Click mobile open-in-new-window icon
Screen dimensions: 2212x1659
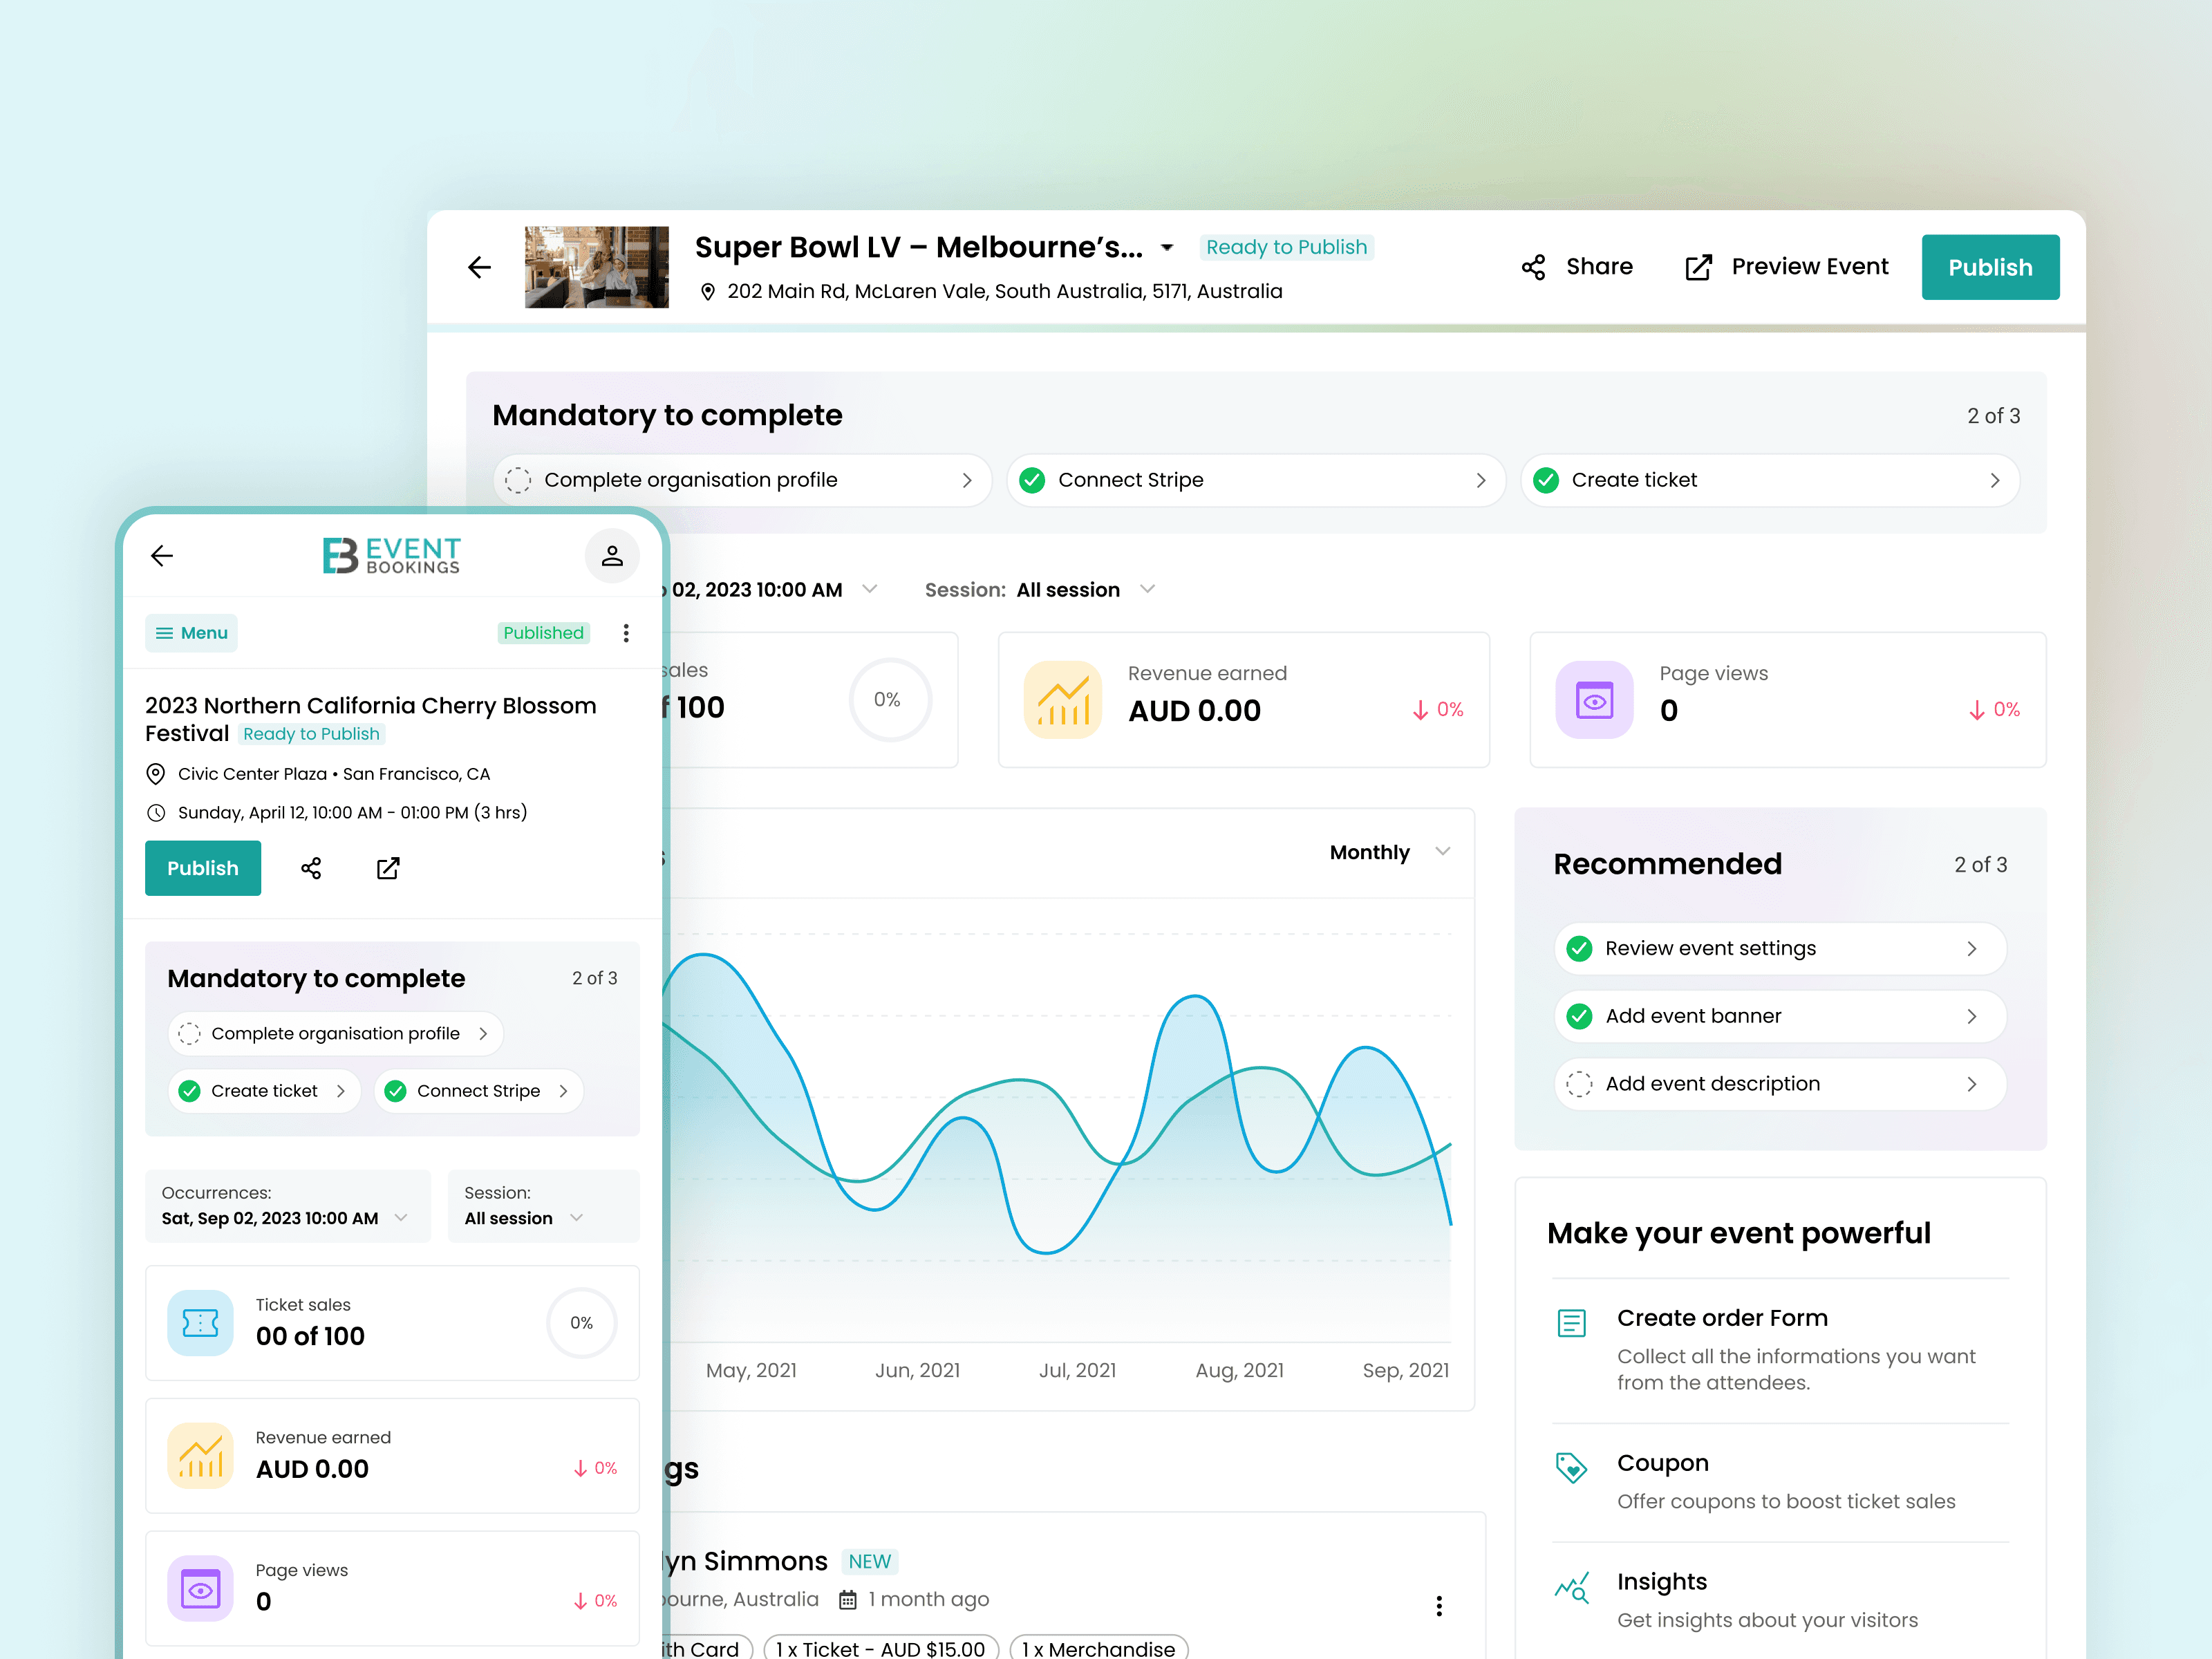(x=388, y=868)
